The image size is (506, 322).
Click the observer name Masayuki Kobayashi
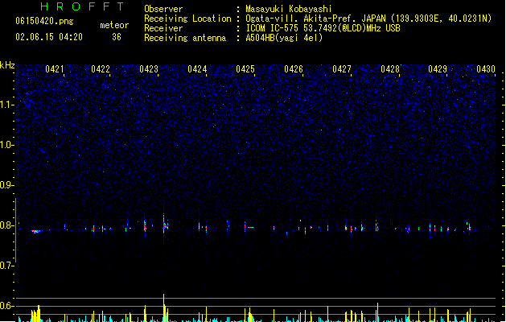(x=289, y=9)
